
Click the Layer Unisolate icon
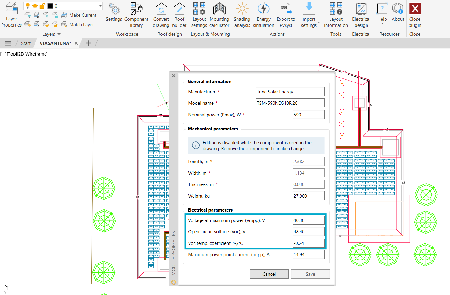tap(37, 24)
